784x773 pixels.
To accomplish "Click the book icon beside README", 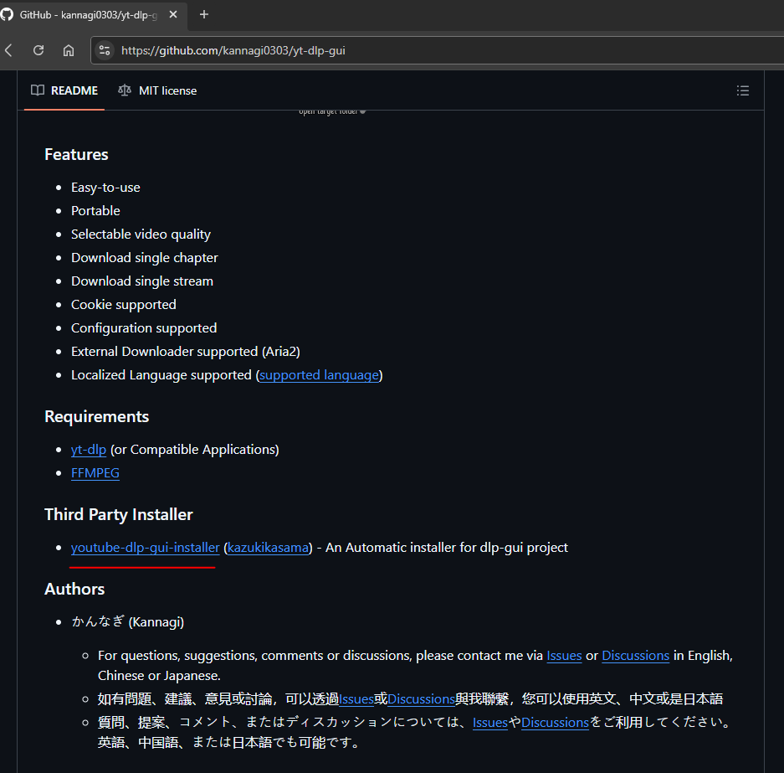I will coord(38,90).
